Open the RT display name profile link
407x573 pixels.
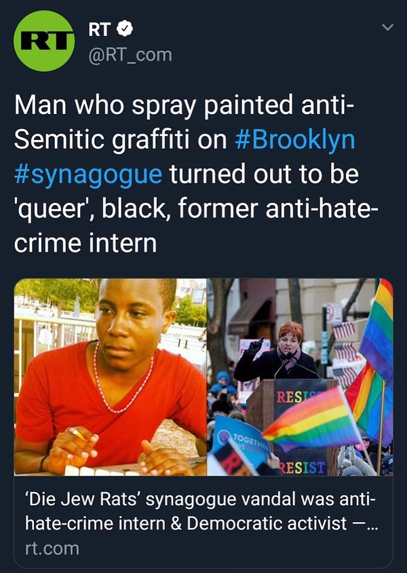click(99, 29)
